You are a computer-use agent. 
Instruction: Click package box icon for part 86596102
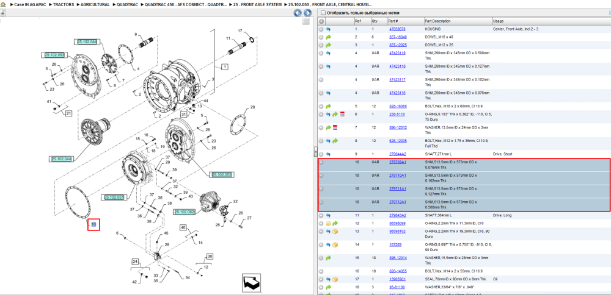point(335,231)
